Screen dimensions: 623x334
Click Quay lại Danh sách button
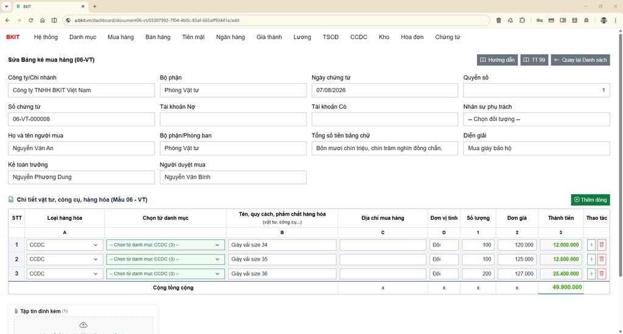coord(580,60)
